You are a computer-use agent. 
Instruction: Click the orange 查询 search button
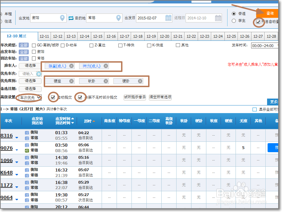tap(268, 13)
